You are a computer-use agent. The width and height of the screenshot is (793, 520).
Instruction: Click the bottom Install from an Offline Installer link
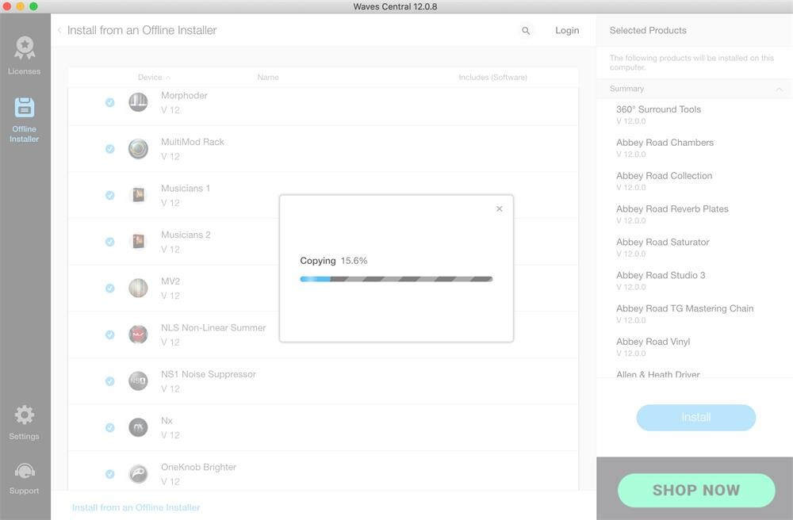point(136,507)
